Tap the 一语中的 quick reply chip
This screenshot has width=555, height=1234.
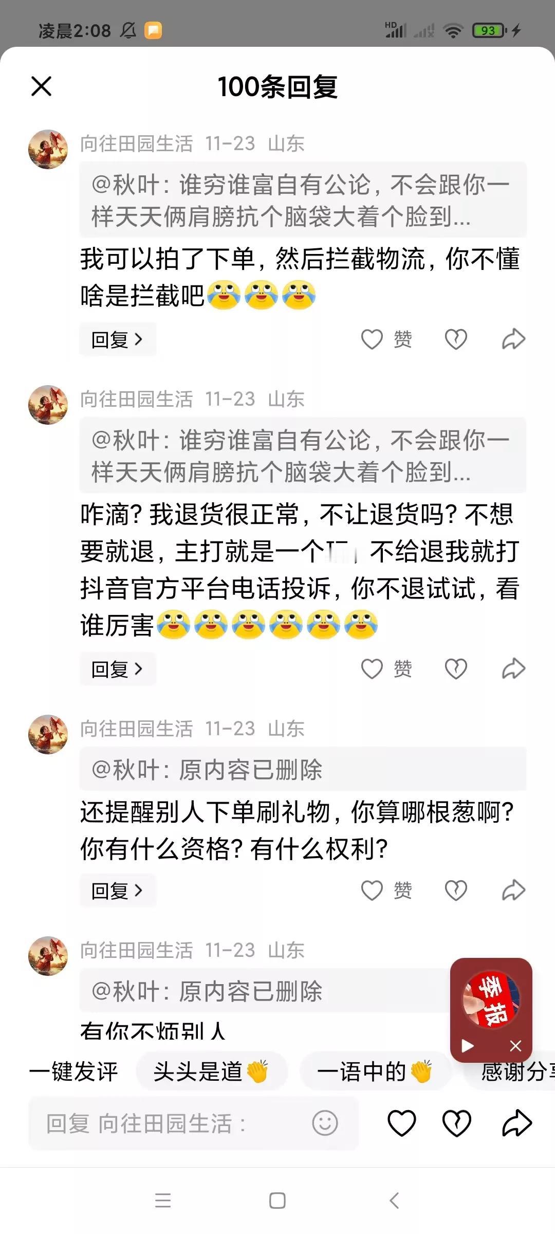375,1072
